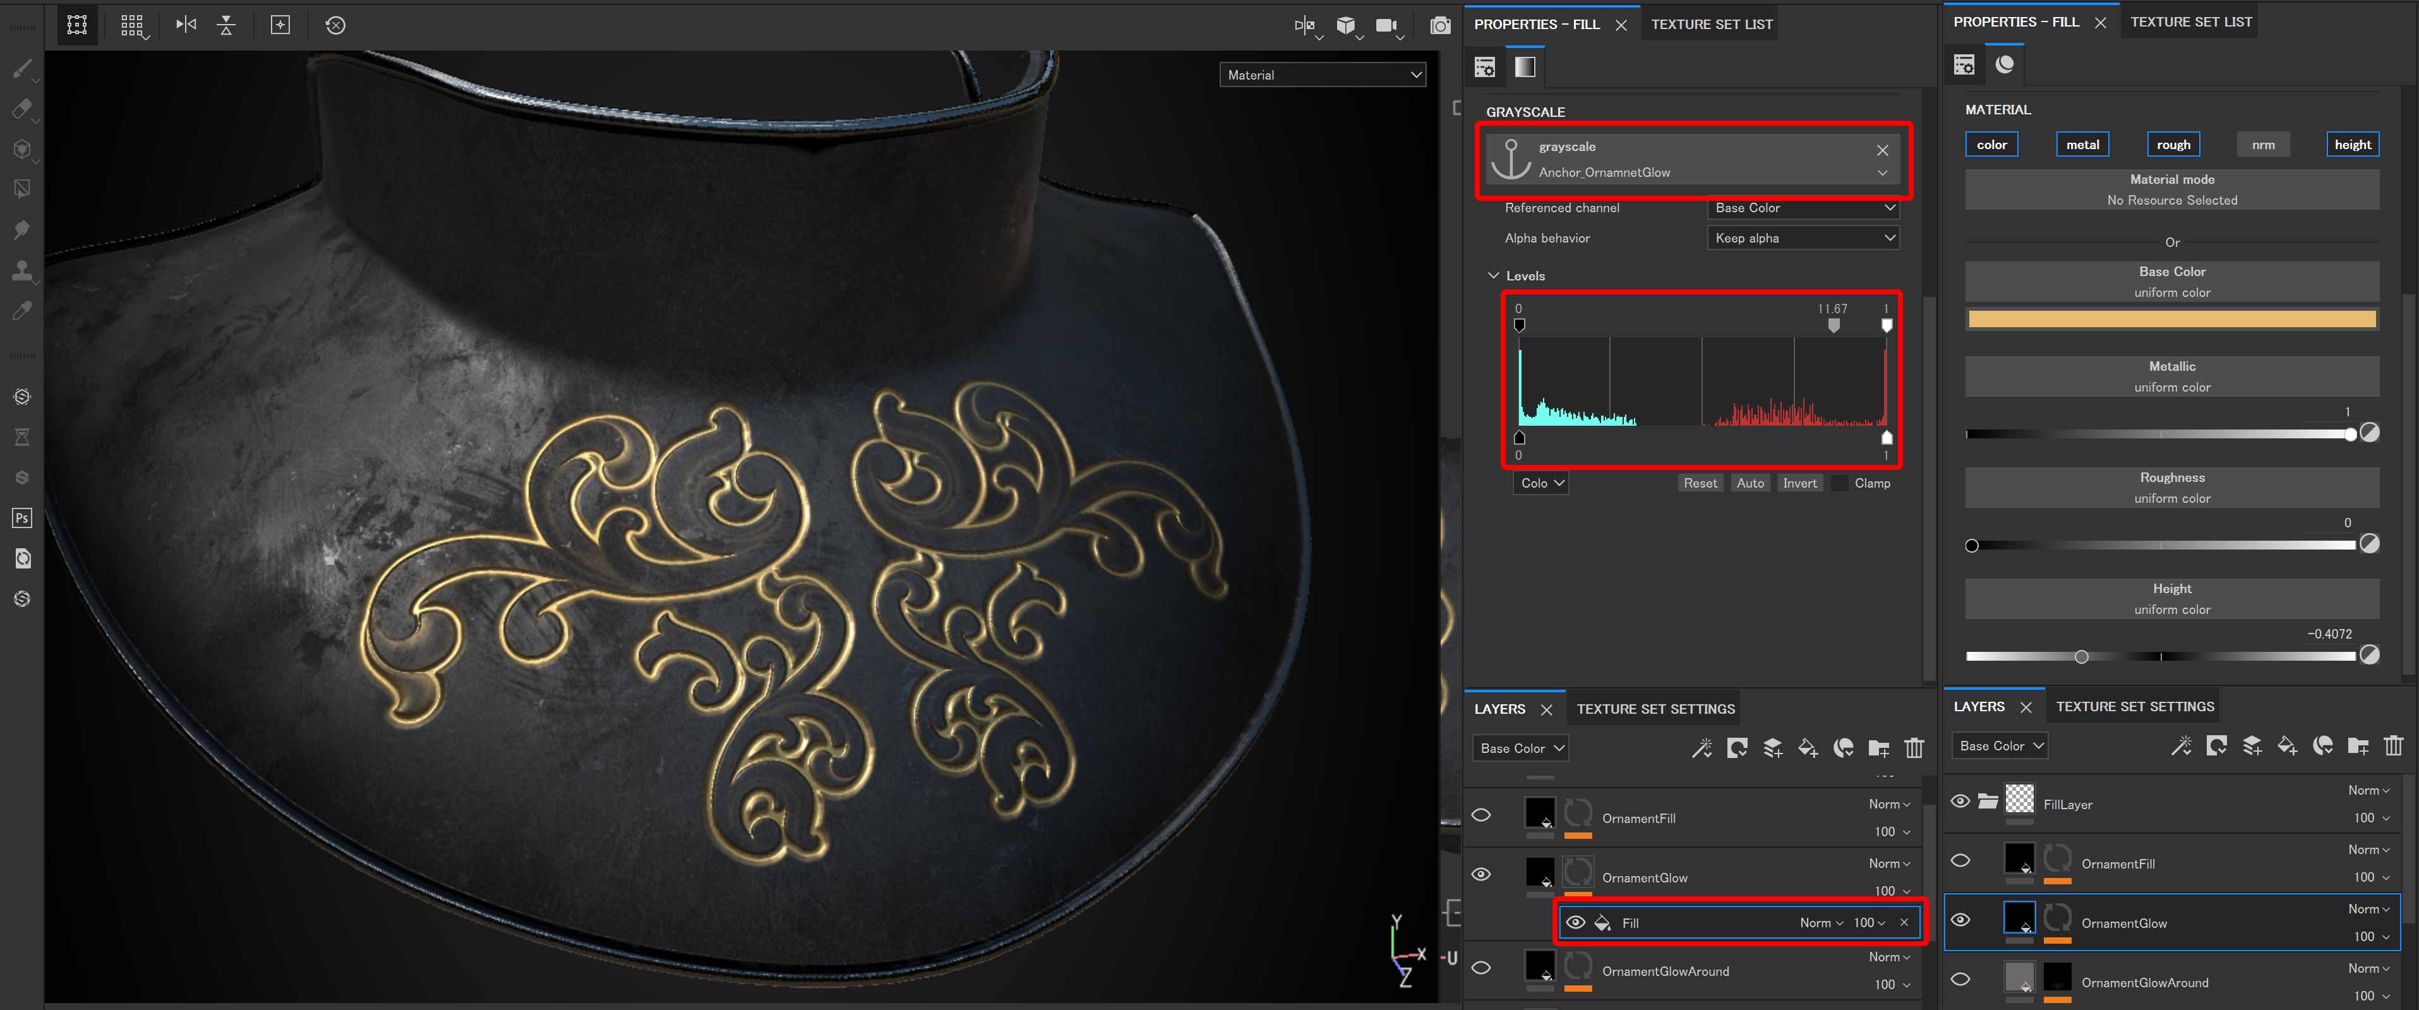Open the Alpha behavior Keep alpha dropdown
This screenshot has width=2419, height=1010.
point(1802,237)
